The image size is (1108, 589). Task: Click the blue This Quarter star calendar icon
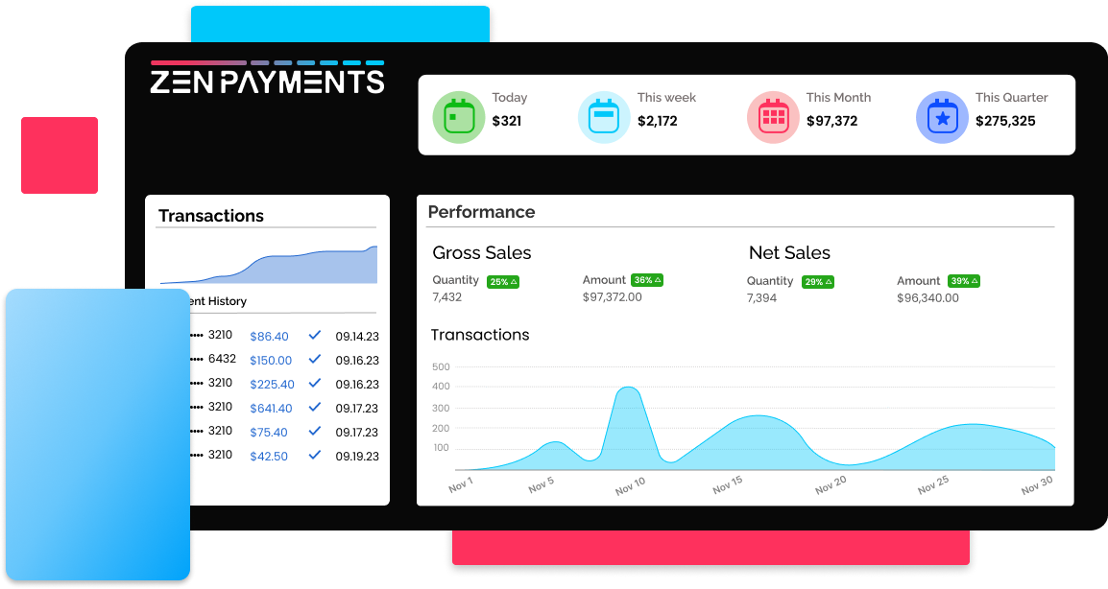tap(942, 117)
